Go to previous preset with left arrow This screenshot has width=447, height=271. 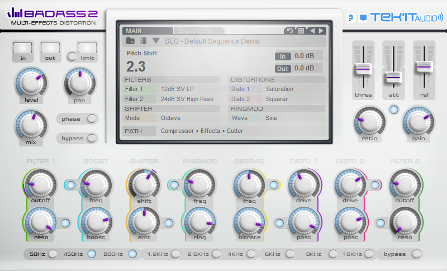pyautogui.click(x=313, y=31)
